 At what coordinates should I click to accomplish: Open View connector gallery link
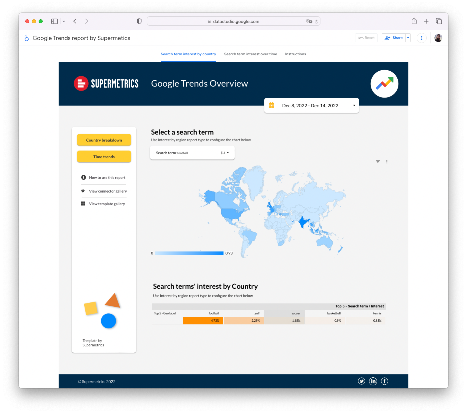[x=108, y=191]
